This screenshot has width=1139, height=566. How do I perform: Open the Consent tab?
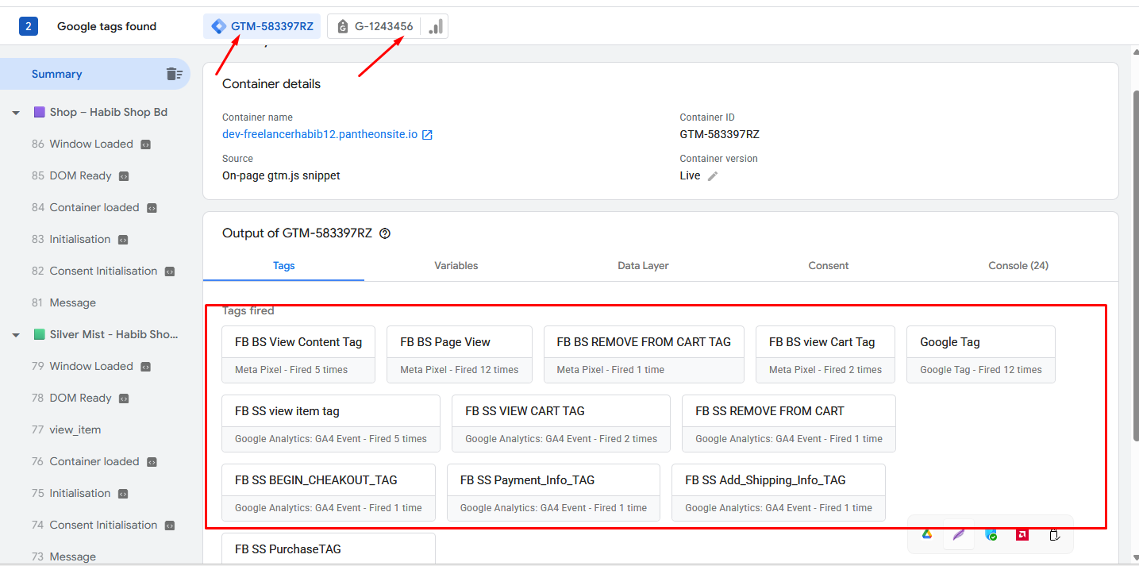pyautogui.click(x=829, y=266)
